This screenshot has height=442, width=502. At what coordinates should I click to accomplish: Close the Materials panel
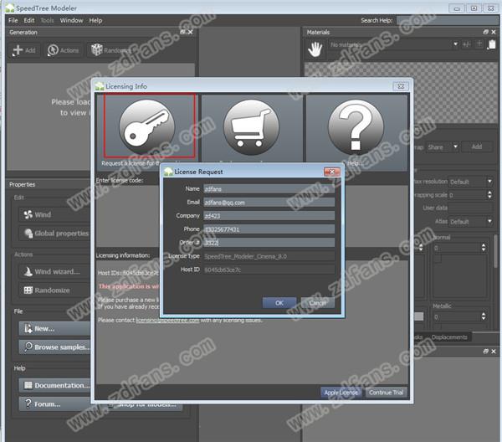(x=494, y=32)
